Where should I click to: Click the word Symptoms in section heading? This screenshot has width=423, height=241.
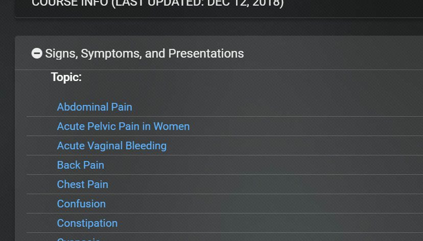coord(111,54)
